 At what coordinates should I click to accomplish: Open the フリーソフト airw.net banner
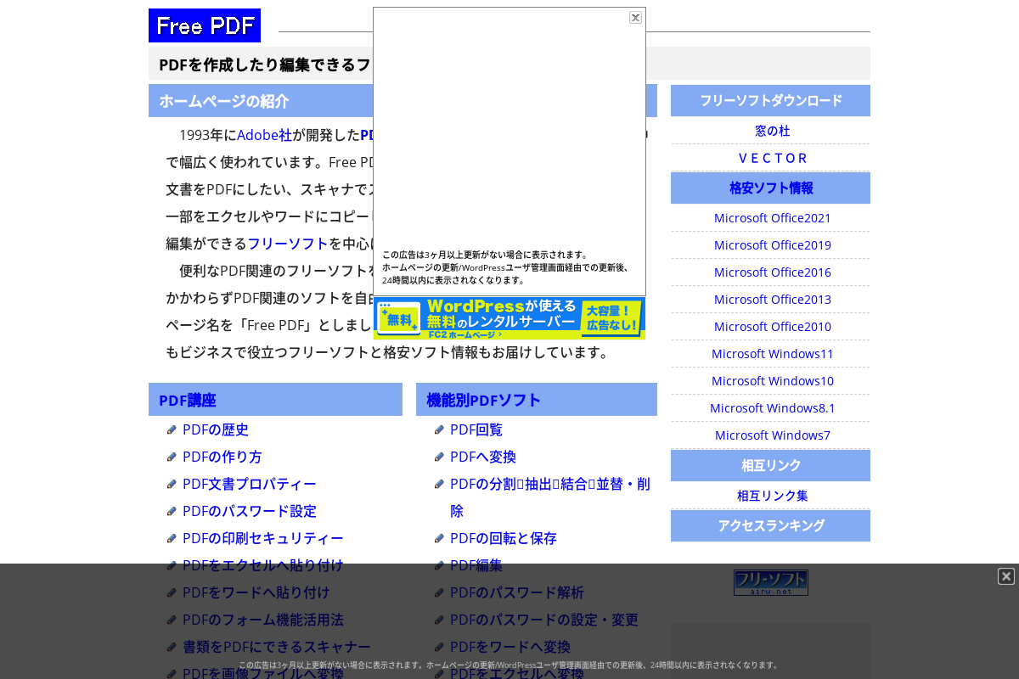click(771, 582)
